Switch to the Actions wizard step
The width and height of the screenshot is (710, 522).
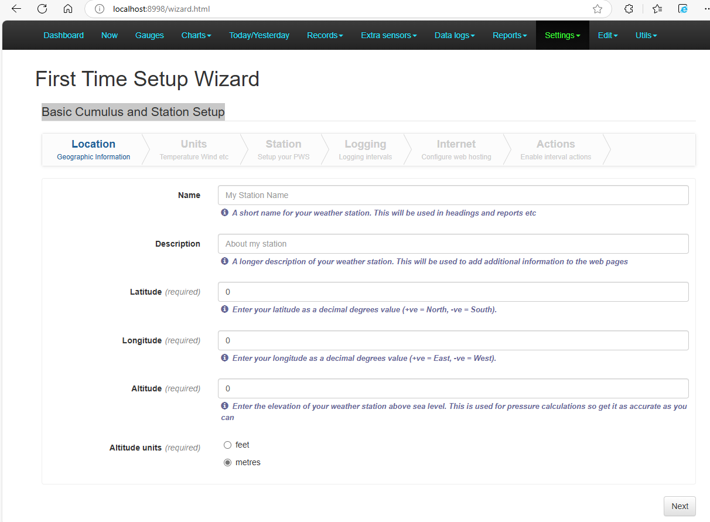(x=556, y=149)
